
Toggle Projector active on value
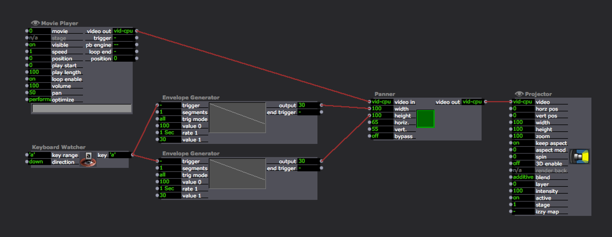coord(524,198)
